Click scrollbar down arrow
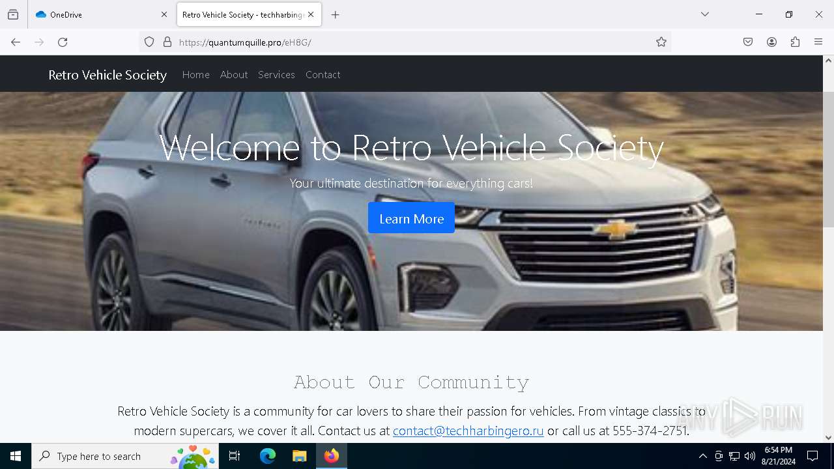This screenshot has height=469, width=834. click(828, 438)
